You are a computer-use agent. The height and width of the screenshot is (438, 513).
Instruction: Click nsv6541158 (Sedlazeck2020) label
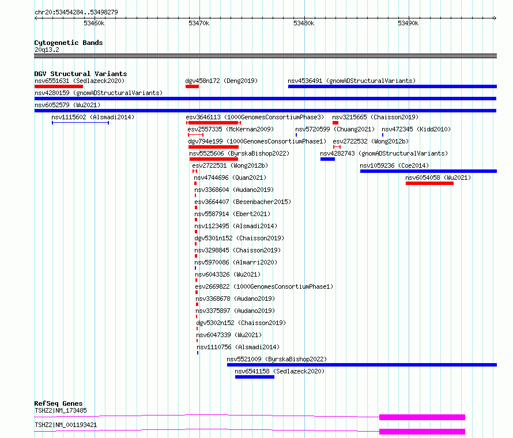(x=280, y=371)
